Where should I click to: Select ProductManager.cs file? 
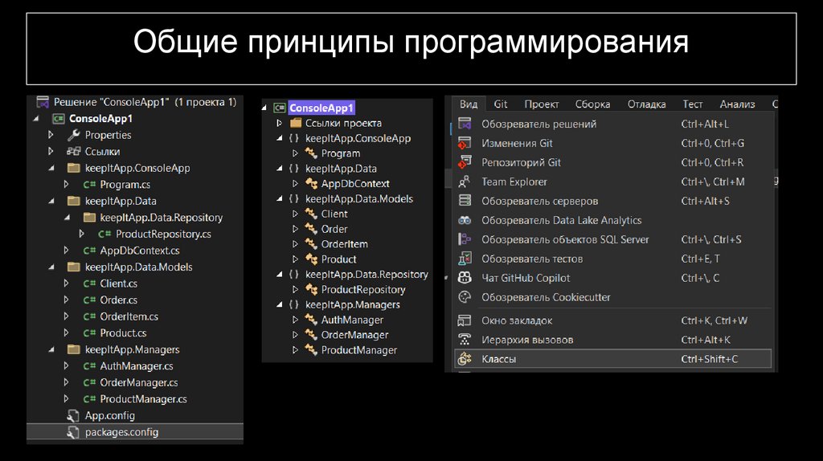143,399
